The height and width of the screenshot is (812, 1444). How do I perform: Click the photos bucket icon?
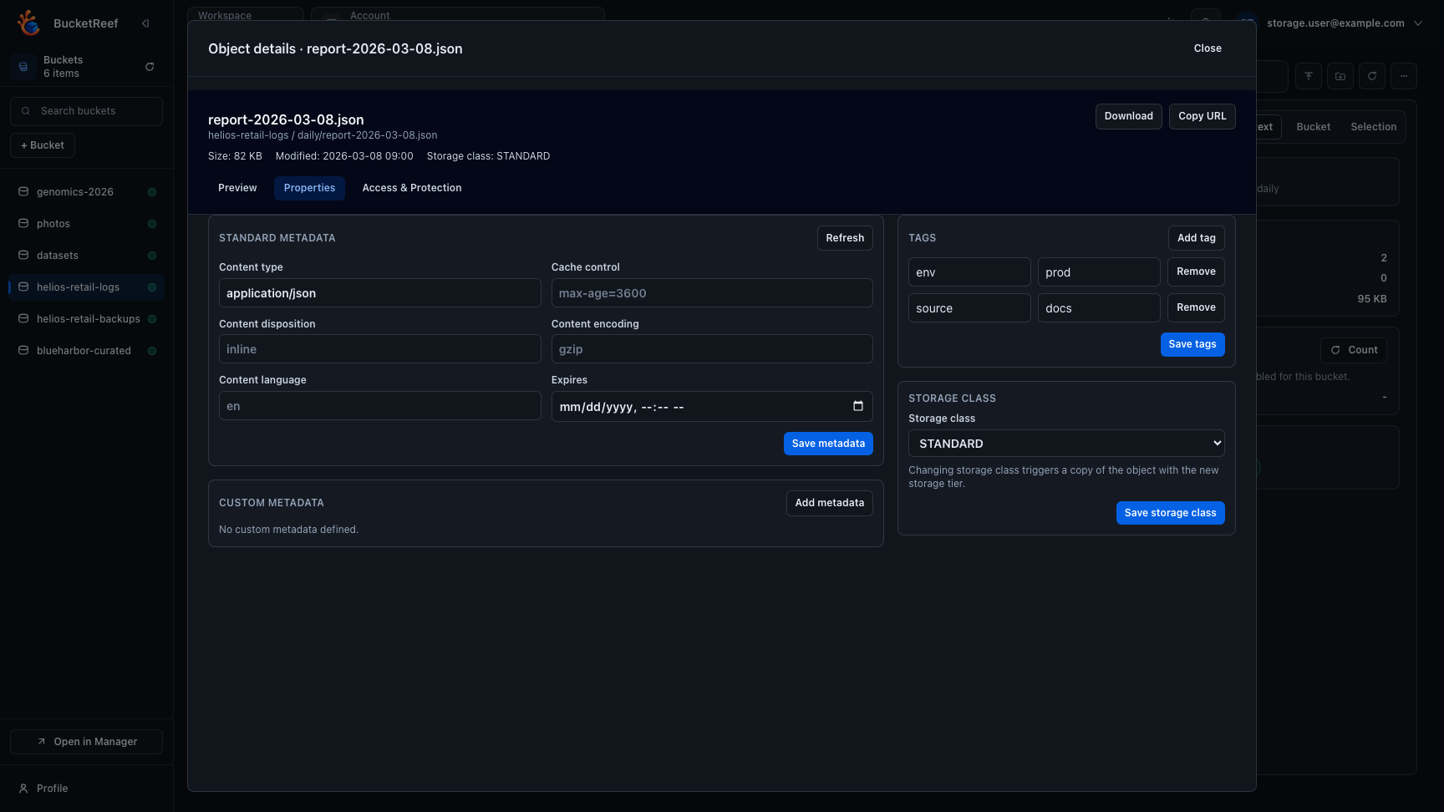pos(23,224)
